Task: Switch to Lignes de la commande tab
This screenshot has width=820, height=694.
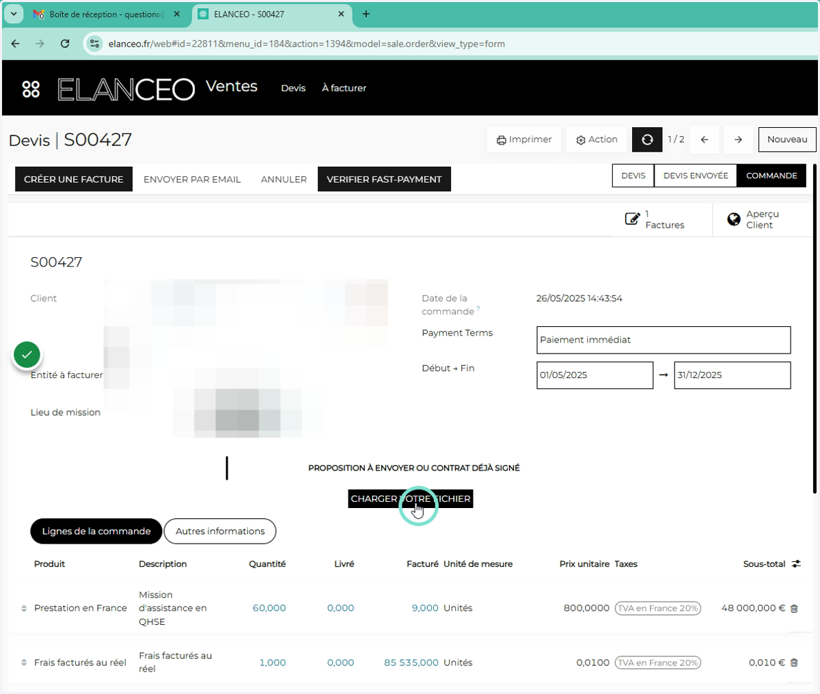Action: tap(96, 531)
